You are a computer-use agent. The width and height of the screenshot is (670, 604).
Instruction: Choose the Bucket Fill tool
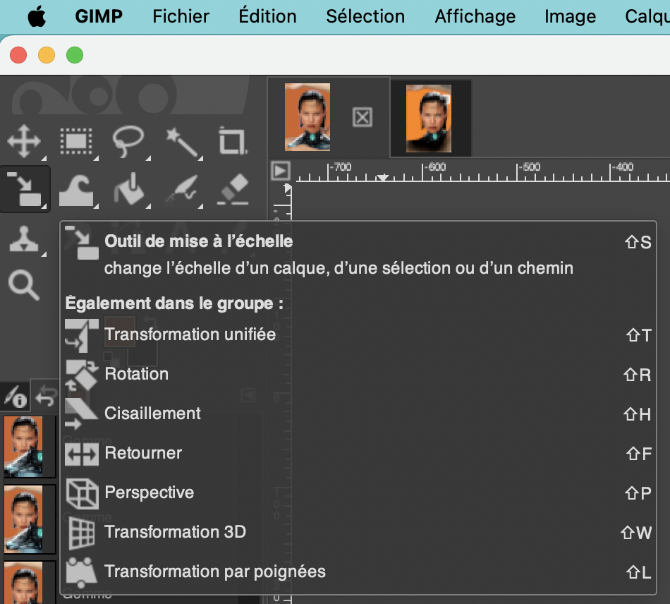(x=128, y=190)
